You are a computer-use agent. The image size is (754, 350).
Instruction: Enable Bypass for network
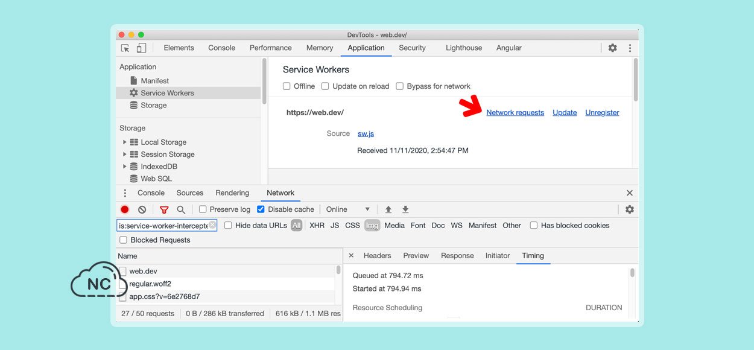pyautogui.click(x=399, y=86)
